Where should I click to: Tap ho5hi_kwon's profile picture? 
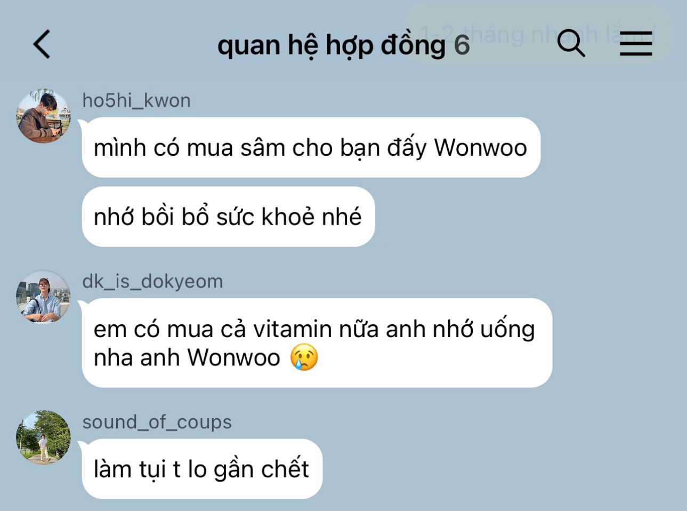coord(43,116)
